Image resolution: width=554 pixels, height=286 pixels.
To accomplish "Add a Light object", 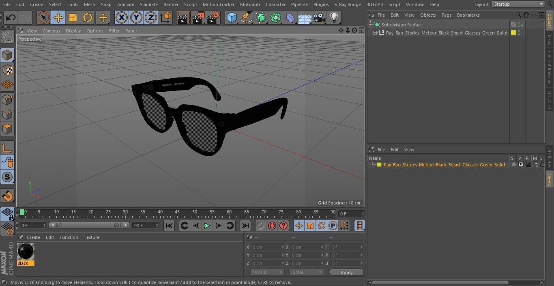I will (334, 18).
